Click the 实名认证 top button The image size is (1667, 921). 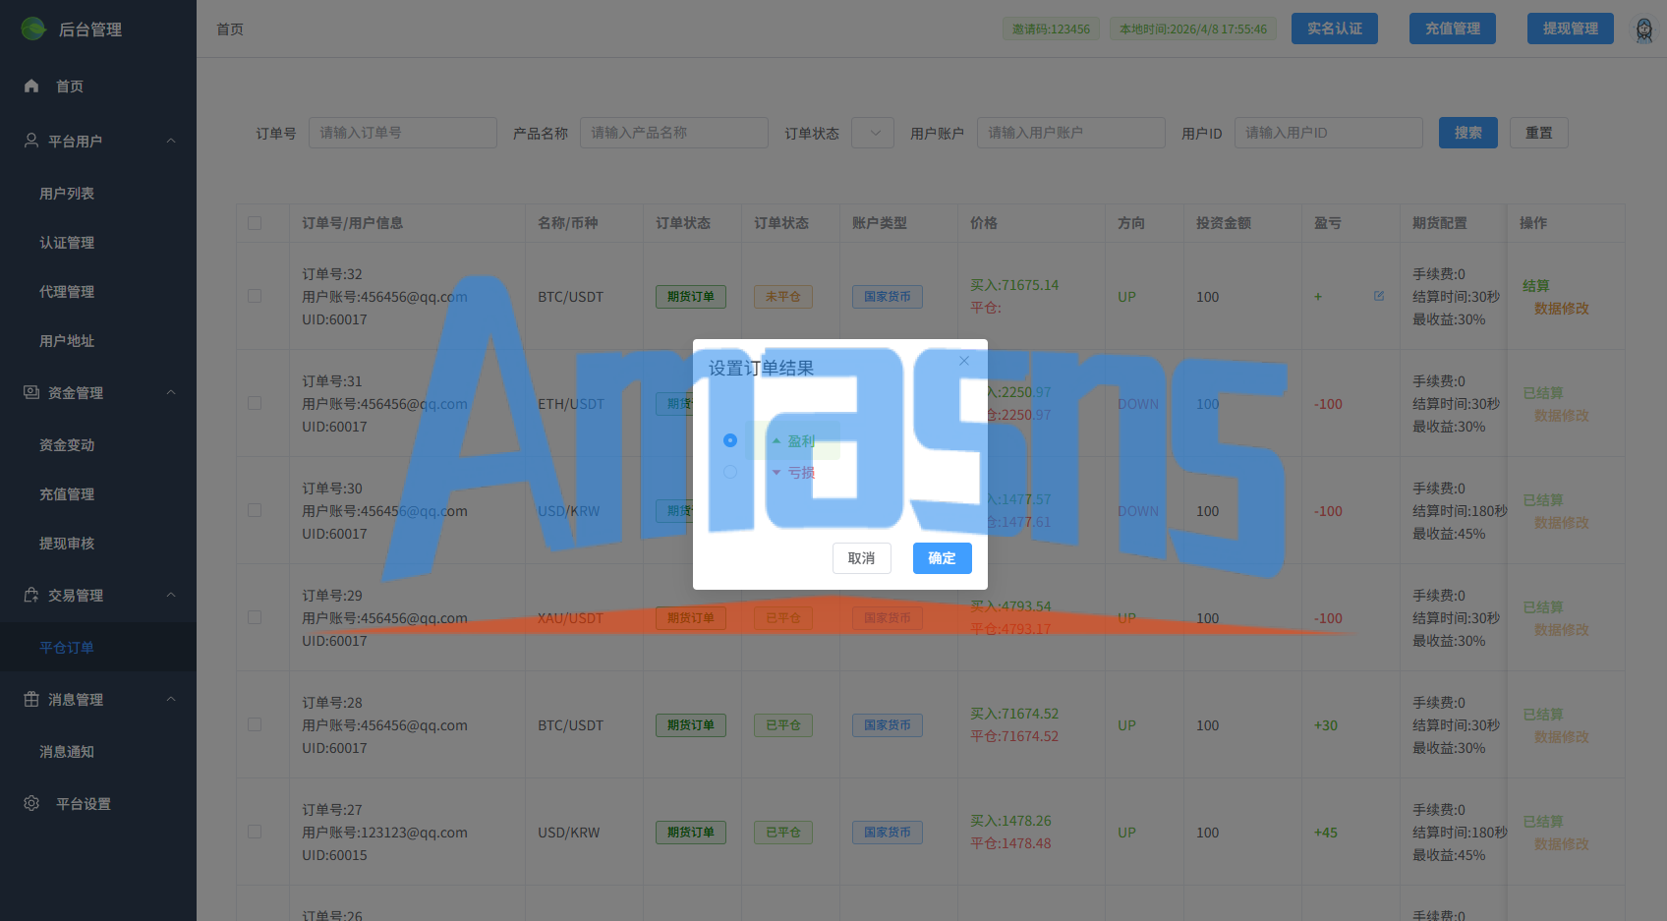coord(1335,29)
